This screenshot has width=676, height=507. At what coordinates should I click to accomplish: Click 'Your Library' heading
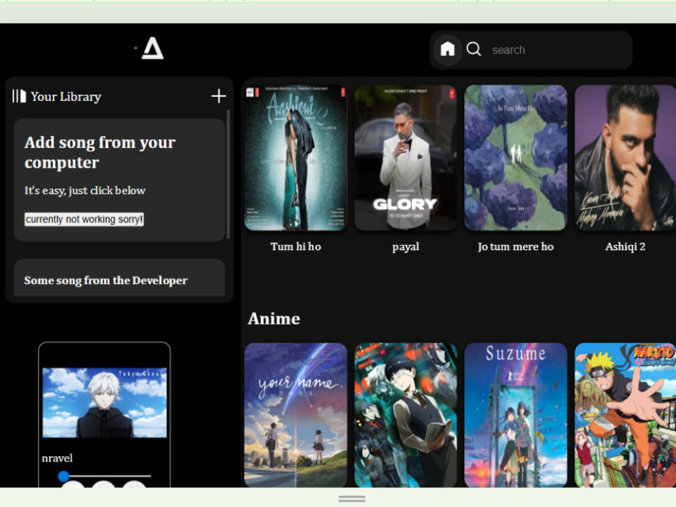(66, 97)
